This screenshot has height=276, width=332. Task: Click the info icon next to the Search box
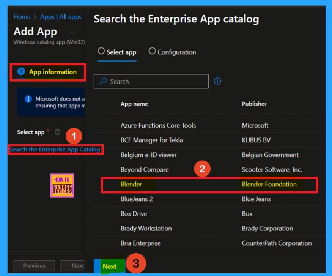217,81
